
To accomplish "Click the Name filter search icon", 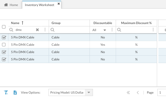I will pyautogui.click(x=11, y=30).
